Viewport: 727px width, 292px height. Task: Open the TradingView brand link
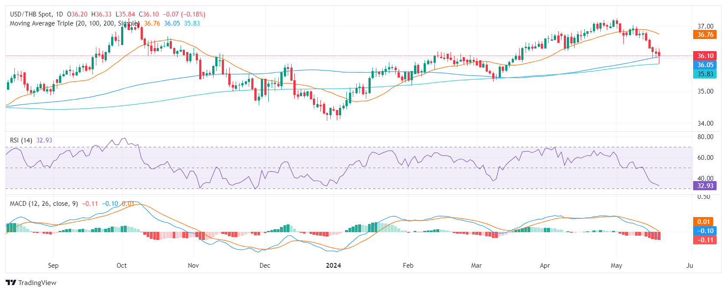pyautogui.click(x=31, y=282)
